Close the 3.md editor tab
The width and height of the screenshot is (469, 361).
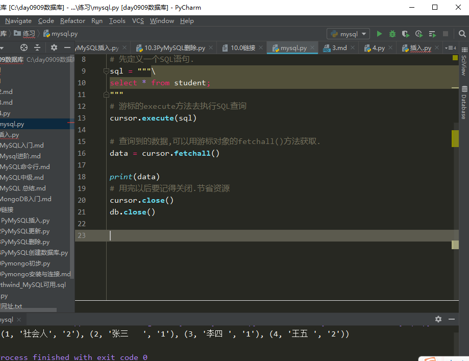click(x=353, y=47)
